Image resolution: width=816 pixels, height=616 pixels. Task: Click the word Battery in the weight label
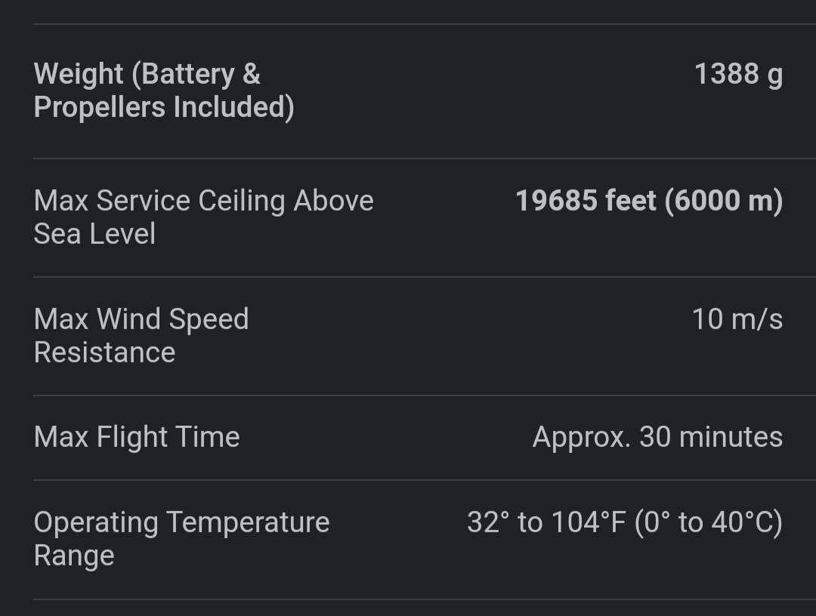187,74
